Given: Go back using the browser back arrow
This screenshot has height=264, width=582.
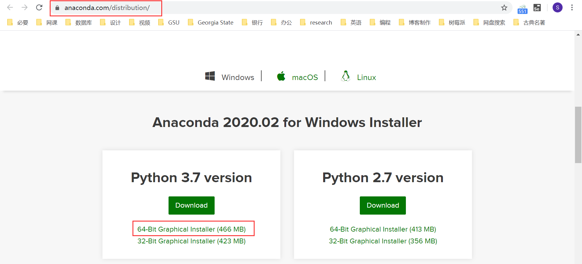Looking at the screenshot, I should (10, 8).
